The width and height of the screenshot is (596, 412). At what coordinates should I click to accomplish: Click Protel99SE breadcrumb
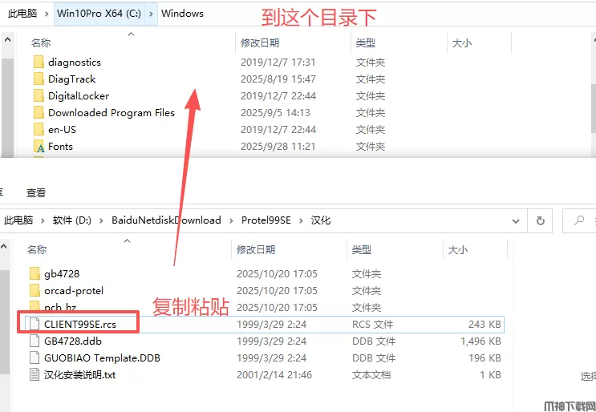pyautogui.click(x=266, y=220)
